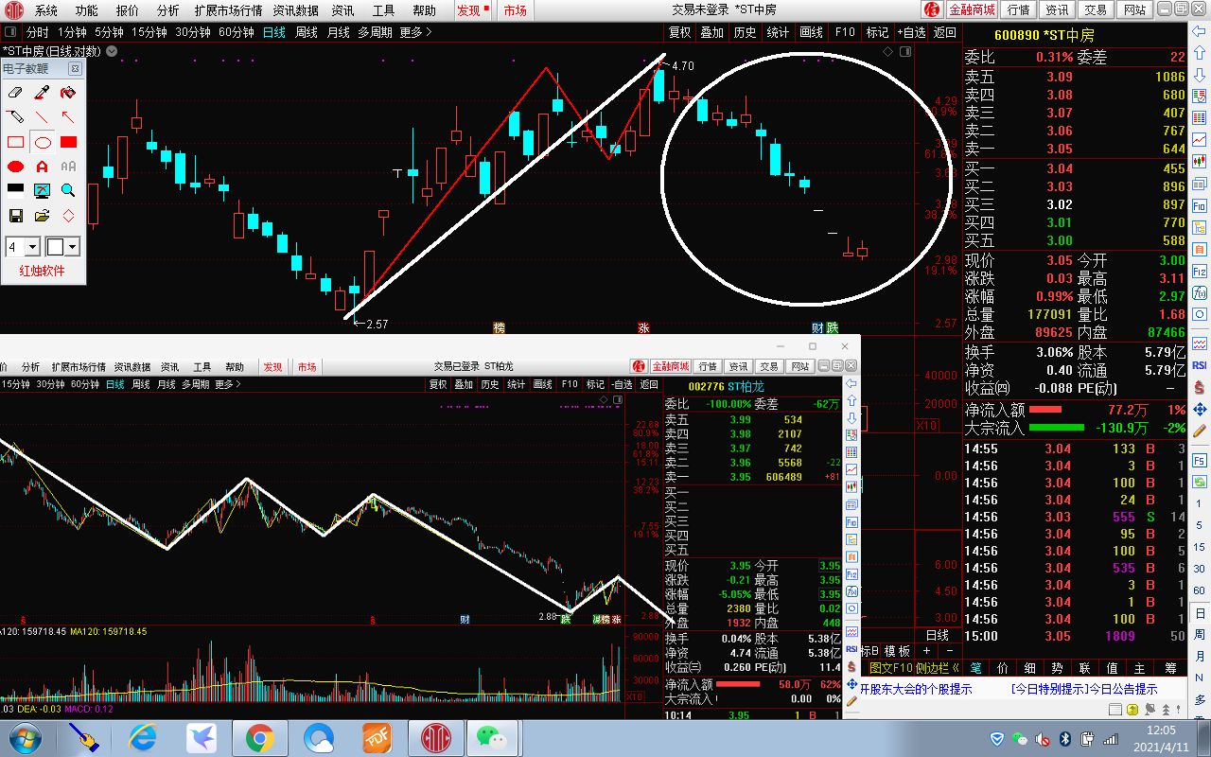Select the 模板 tab at the bottom
The height and width of the screenshot is (757, 1211).
(898, 651)
